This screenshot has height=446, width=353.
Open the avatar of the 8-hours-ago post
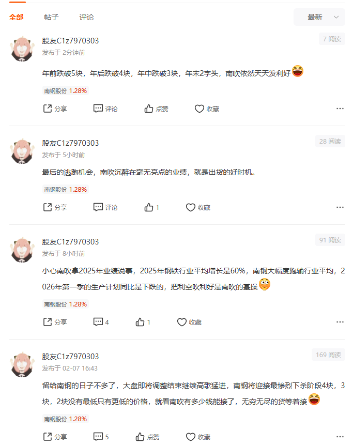pyautogui.click(x=22, y=250)
